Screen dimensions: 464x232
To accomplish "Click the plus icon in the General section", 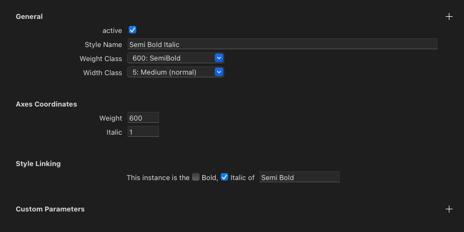I will tap(448, 17).
